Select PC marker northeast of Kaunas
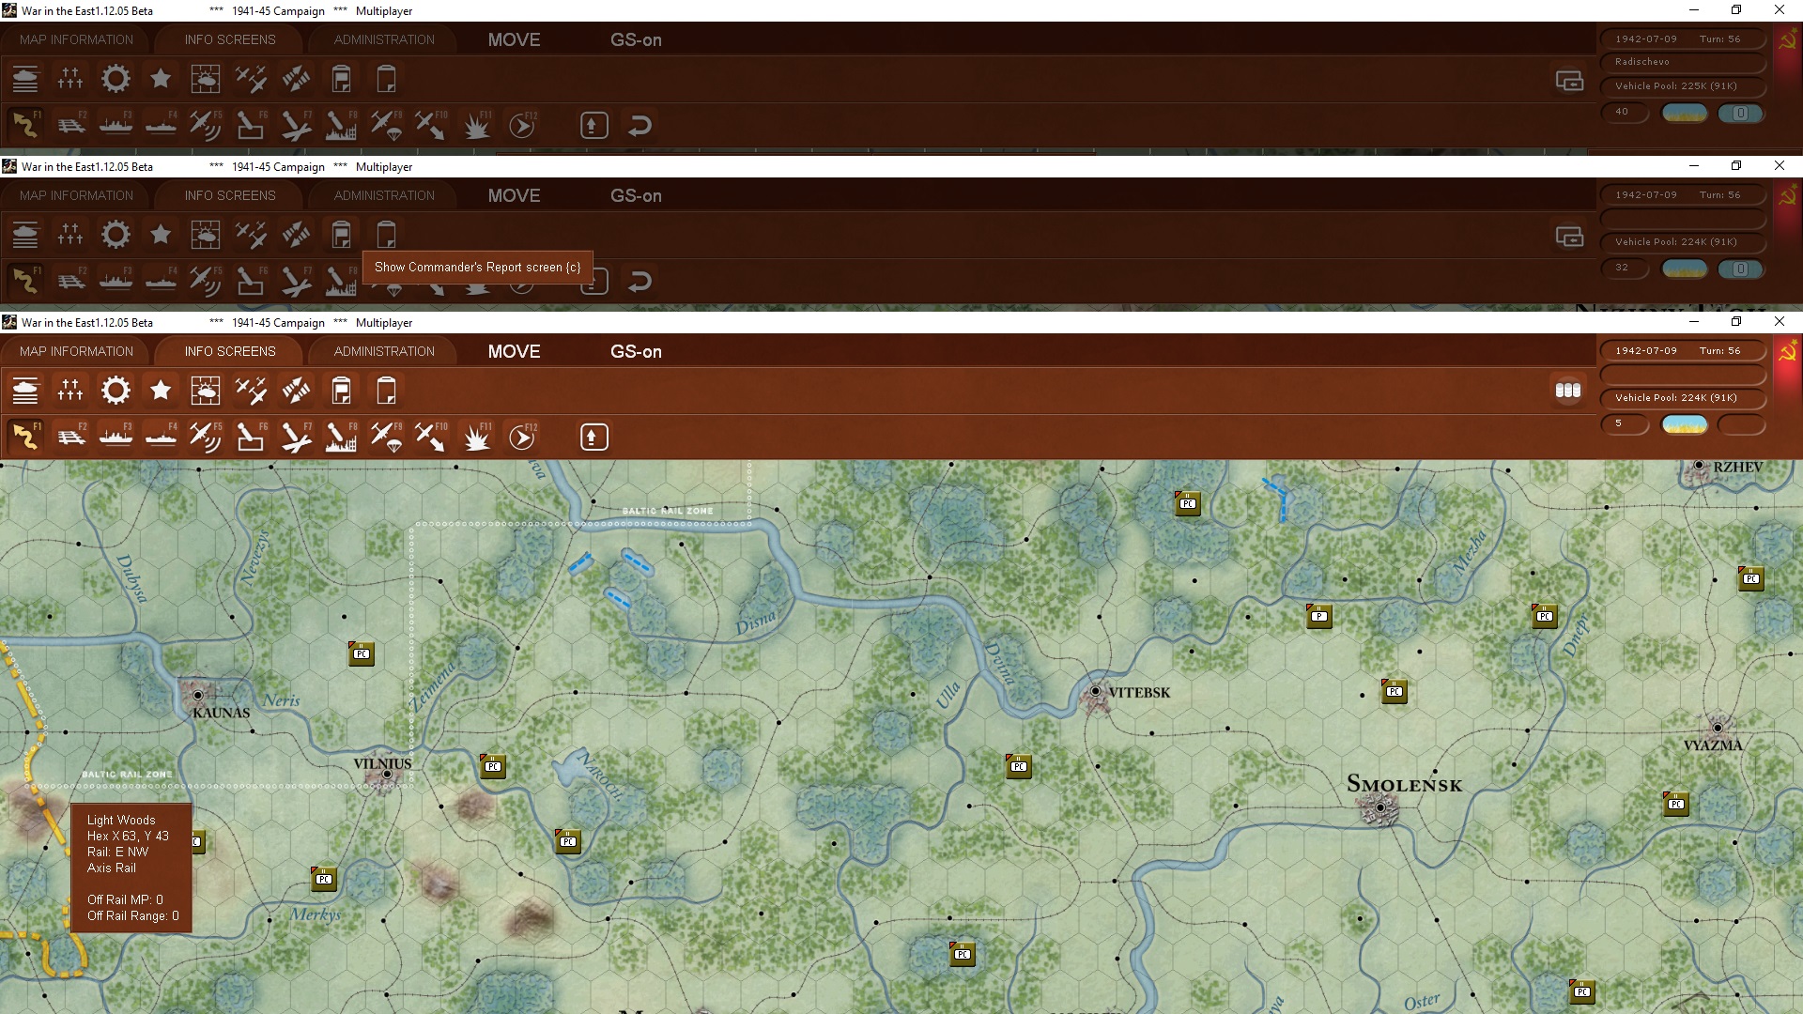This screenshot has width=1803, height=1014. (x=362, y=653)
